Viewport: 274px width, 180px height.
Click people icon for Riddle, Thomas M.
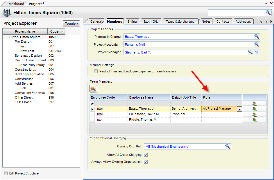pos(255,120)
